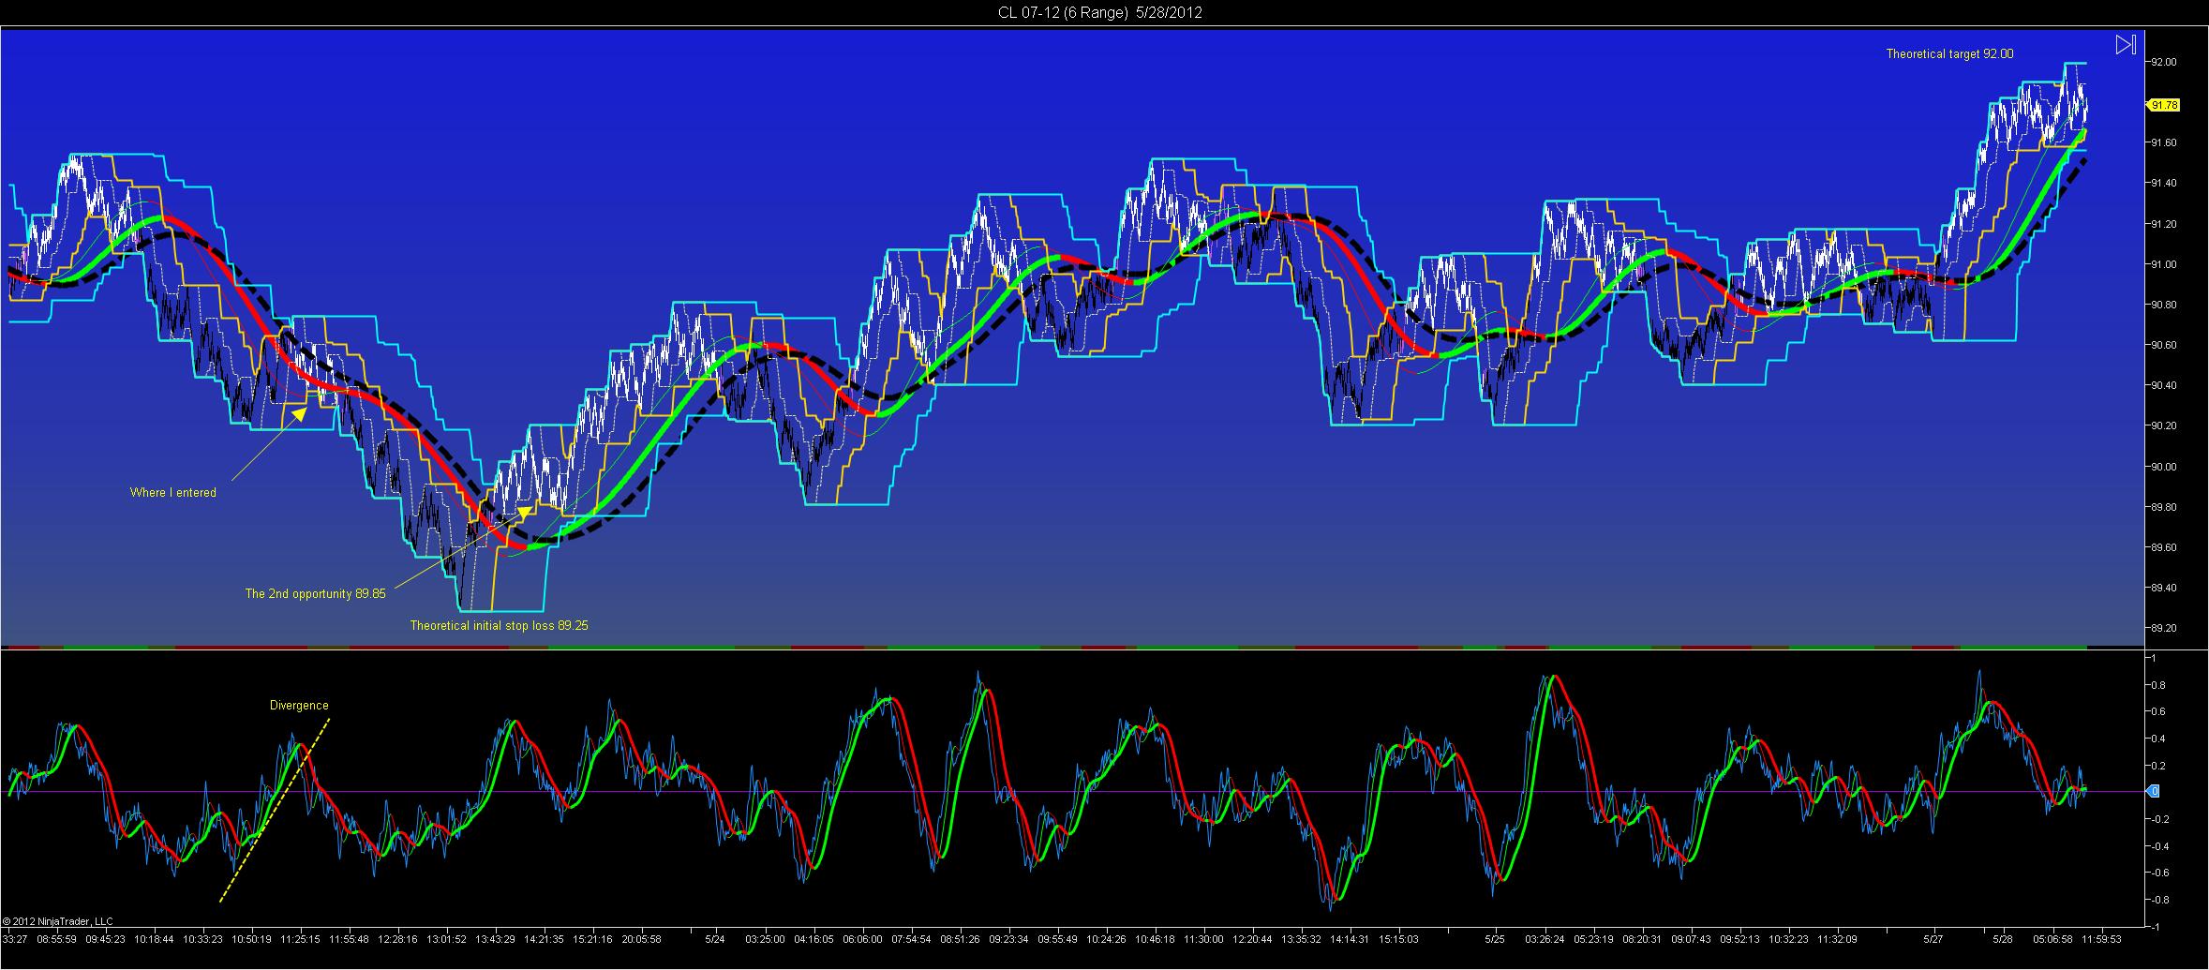Click the 5/24 date label on time axis

coord(715,939)
